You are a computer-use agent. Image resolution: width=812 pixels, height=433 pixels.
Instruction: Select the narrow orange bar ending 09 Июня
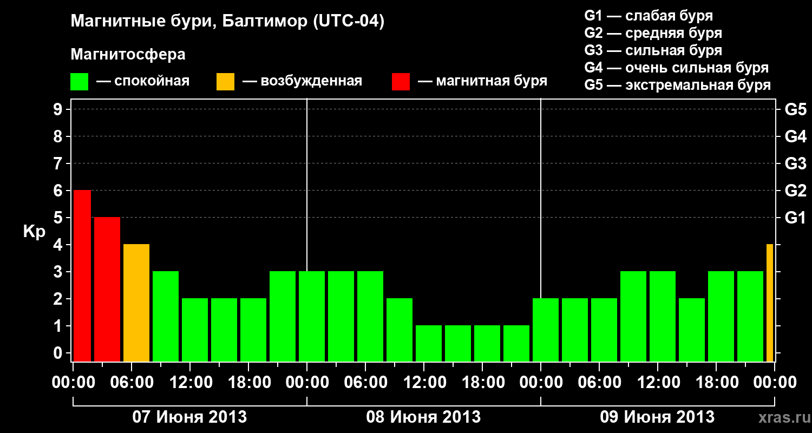[x=770, y=303]
